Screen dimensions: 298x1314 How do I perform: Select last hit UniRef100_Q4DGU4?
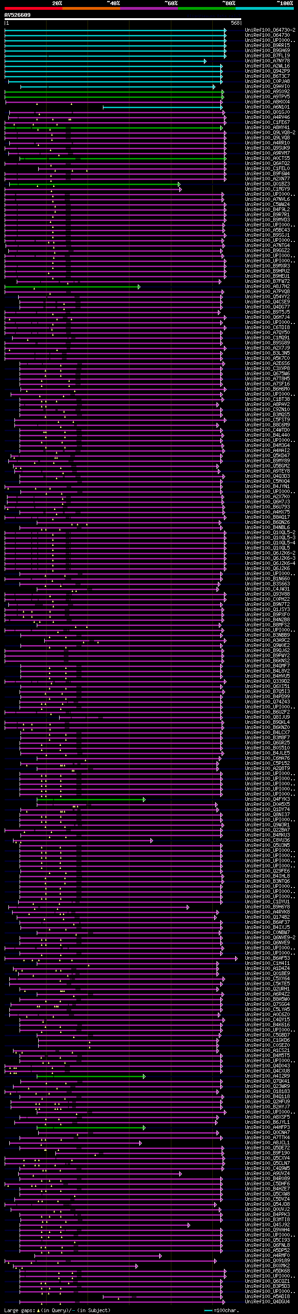267,1301
